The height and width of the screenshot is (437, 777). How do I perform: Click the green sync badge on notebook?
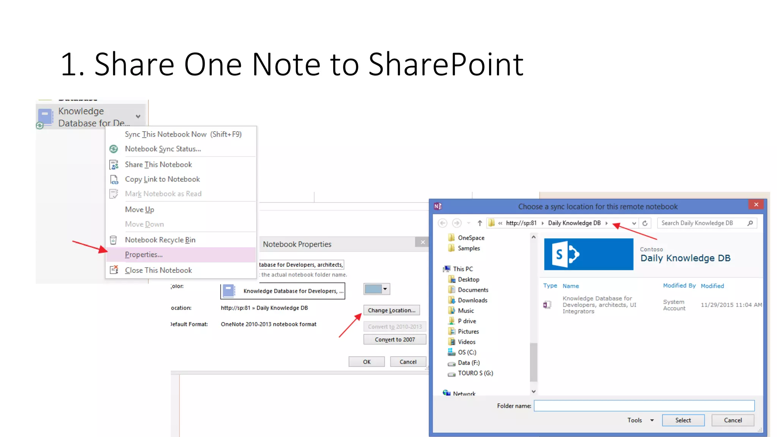pos(39,126)
